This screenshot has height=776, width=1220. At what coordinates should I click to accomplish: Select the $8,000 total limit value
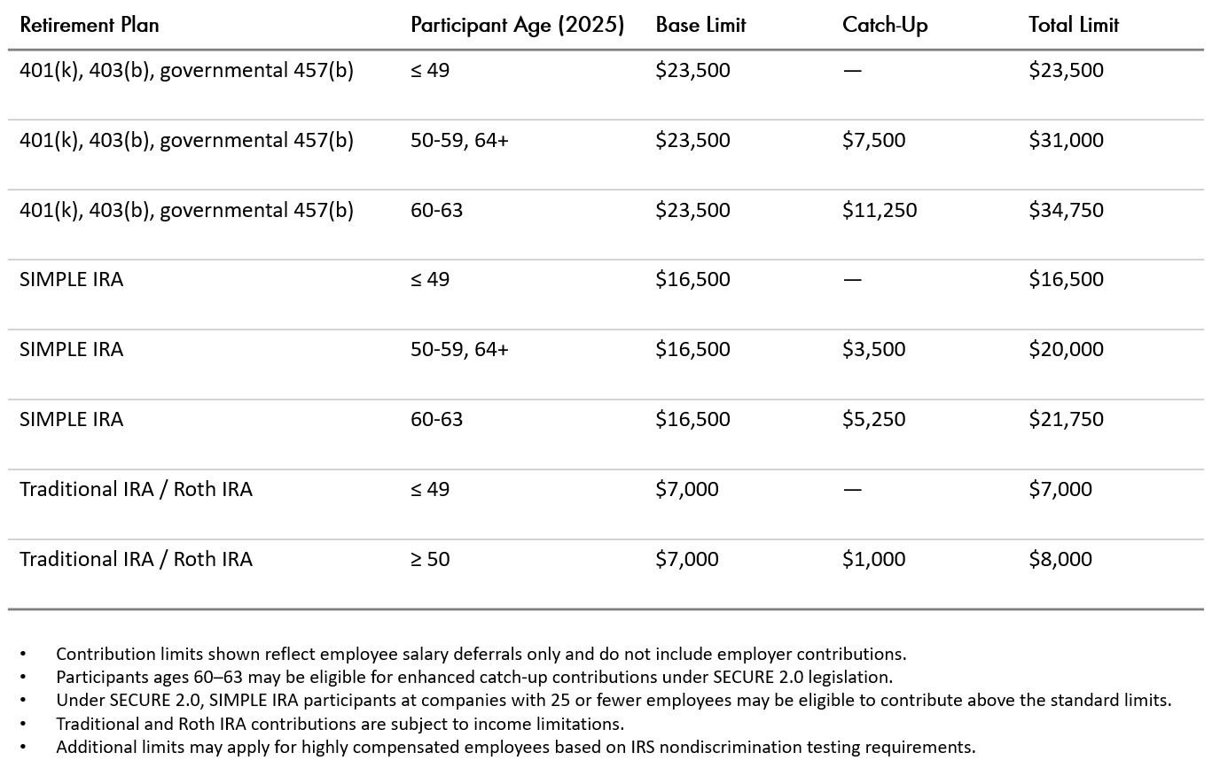pyautogui.click(x=1060, y=559)
